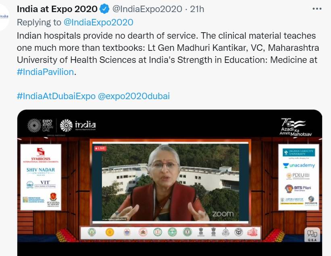Click the BITS Pilani logo
The height and width of the screenshot is (256, 331).
298,188
